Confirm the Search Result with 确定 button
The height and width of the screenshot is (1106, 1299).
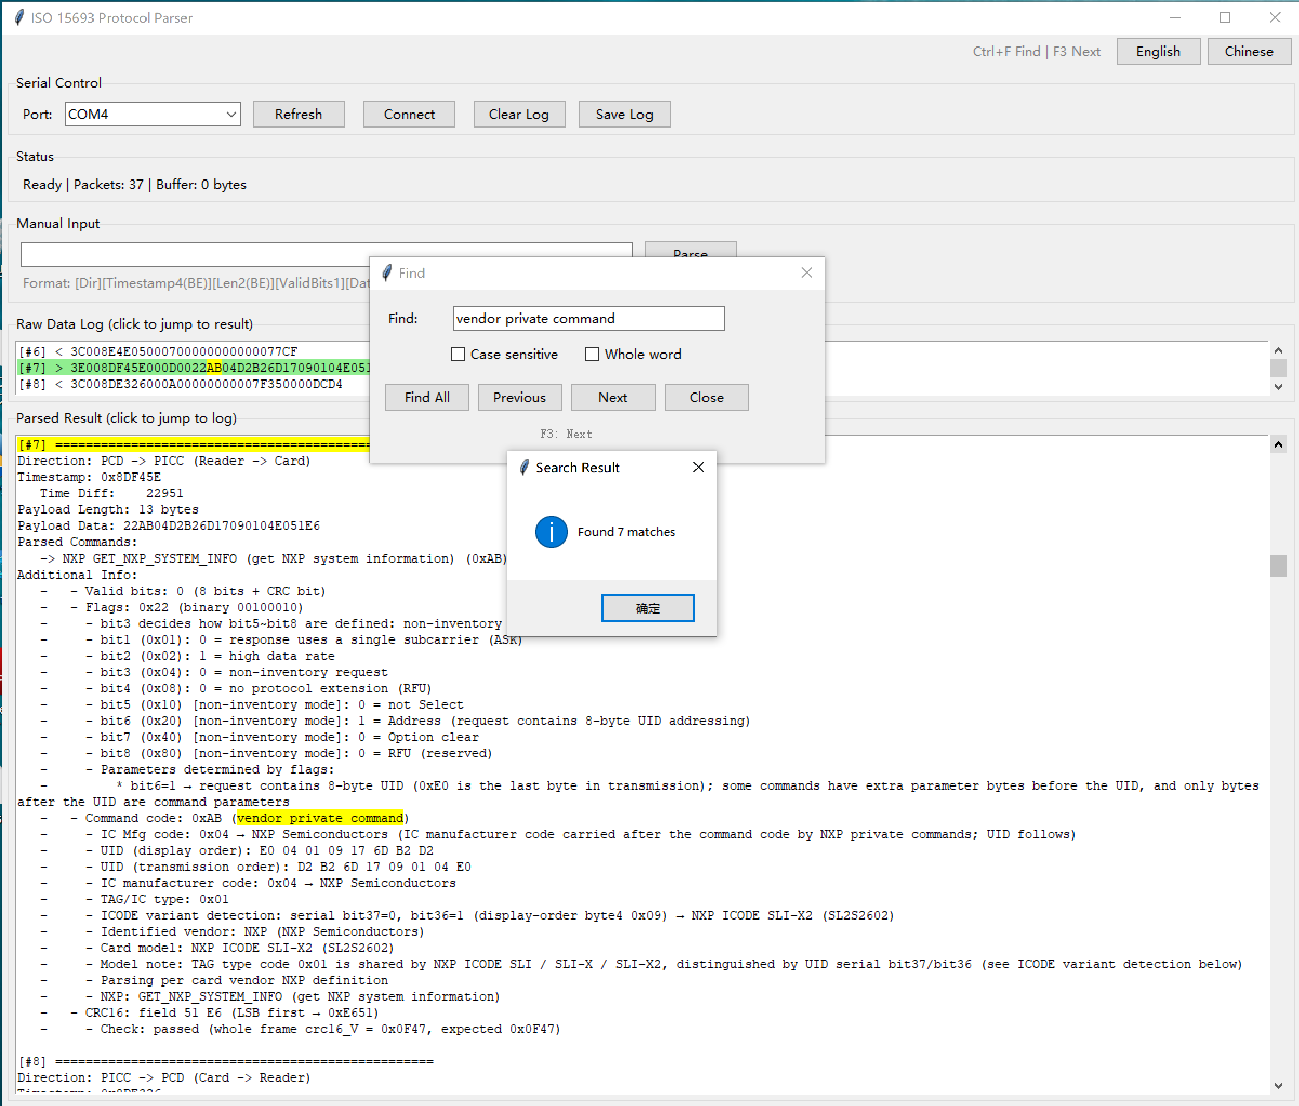pos(648,608)
